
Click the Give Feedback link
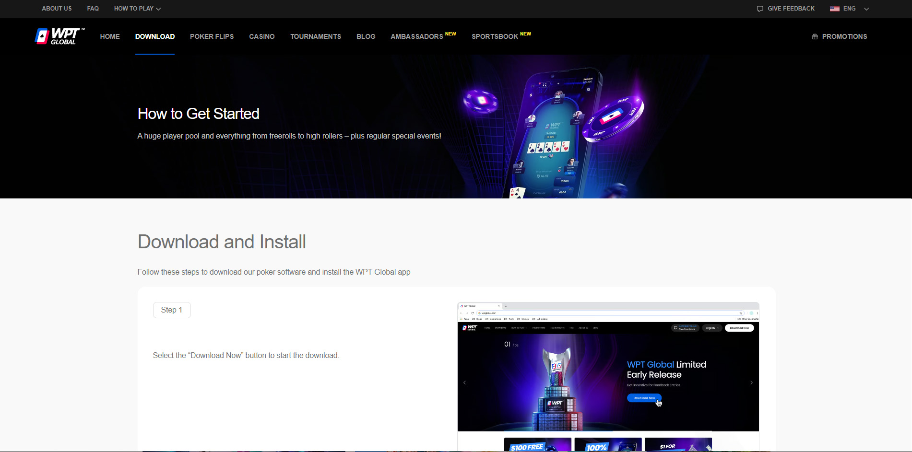click(791, 9)
